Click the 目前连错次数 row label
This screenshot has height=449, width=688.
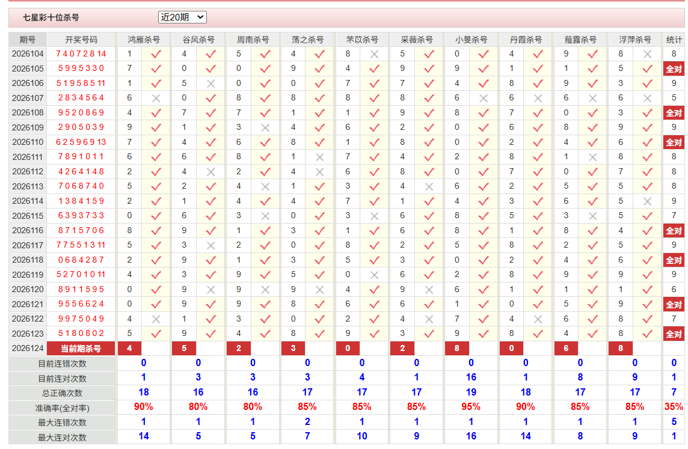62,364
